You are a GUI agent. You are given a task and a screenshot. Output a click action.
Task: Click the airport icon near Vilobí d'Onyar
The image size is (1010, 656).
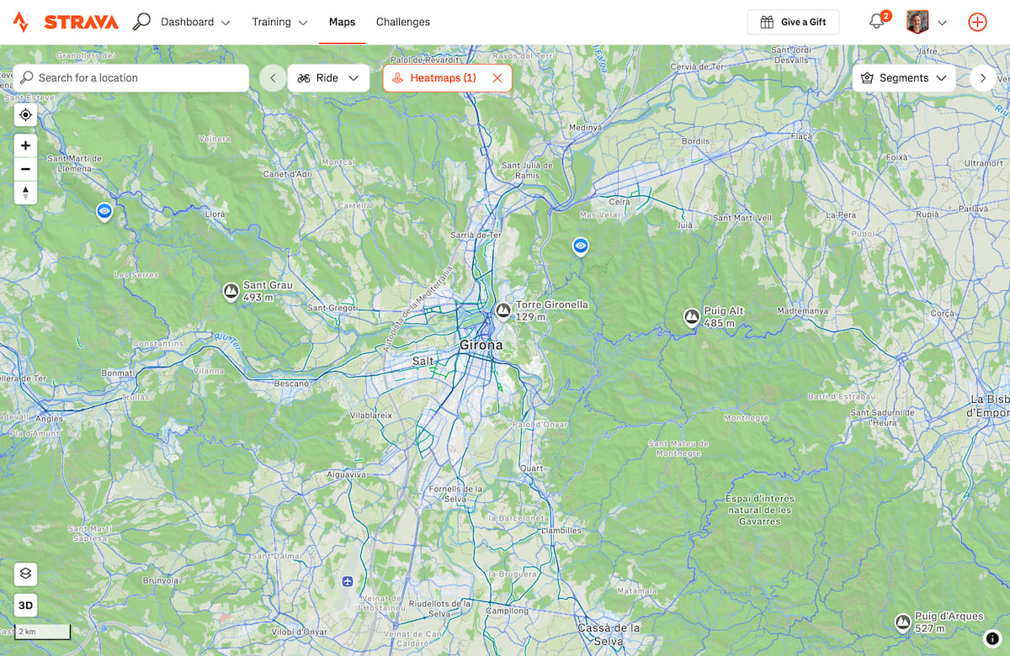point(348,581)
